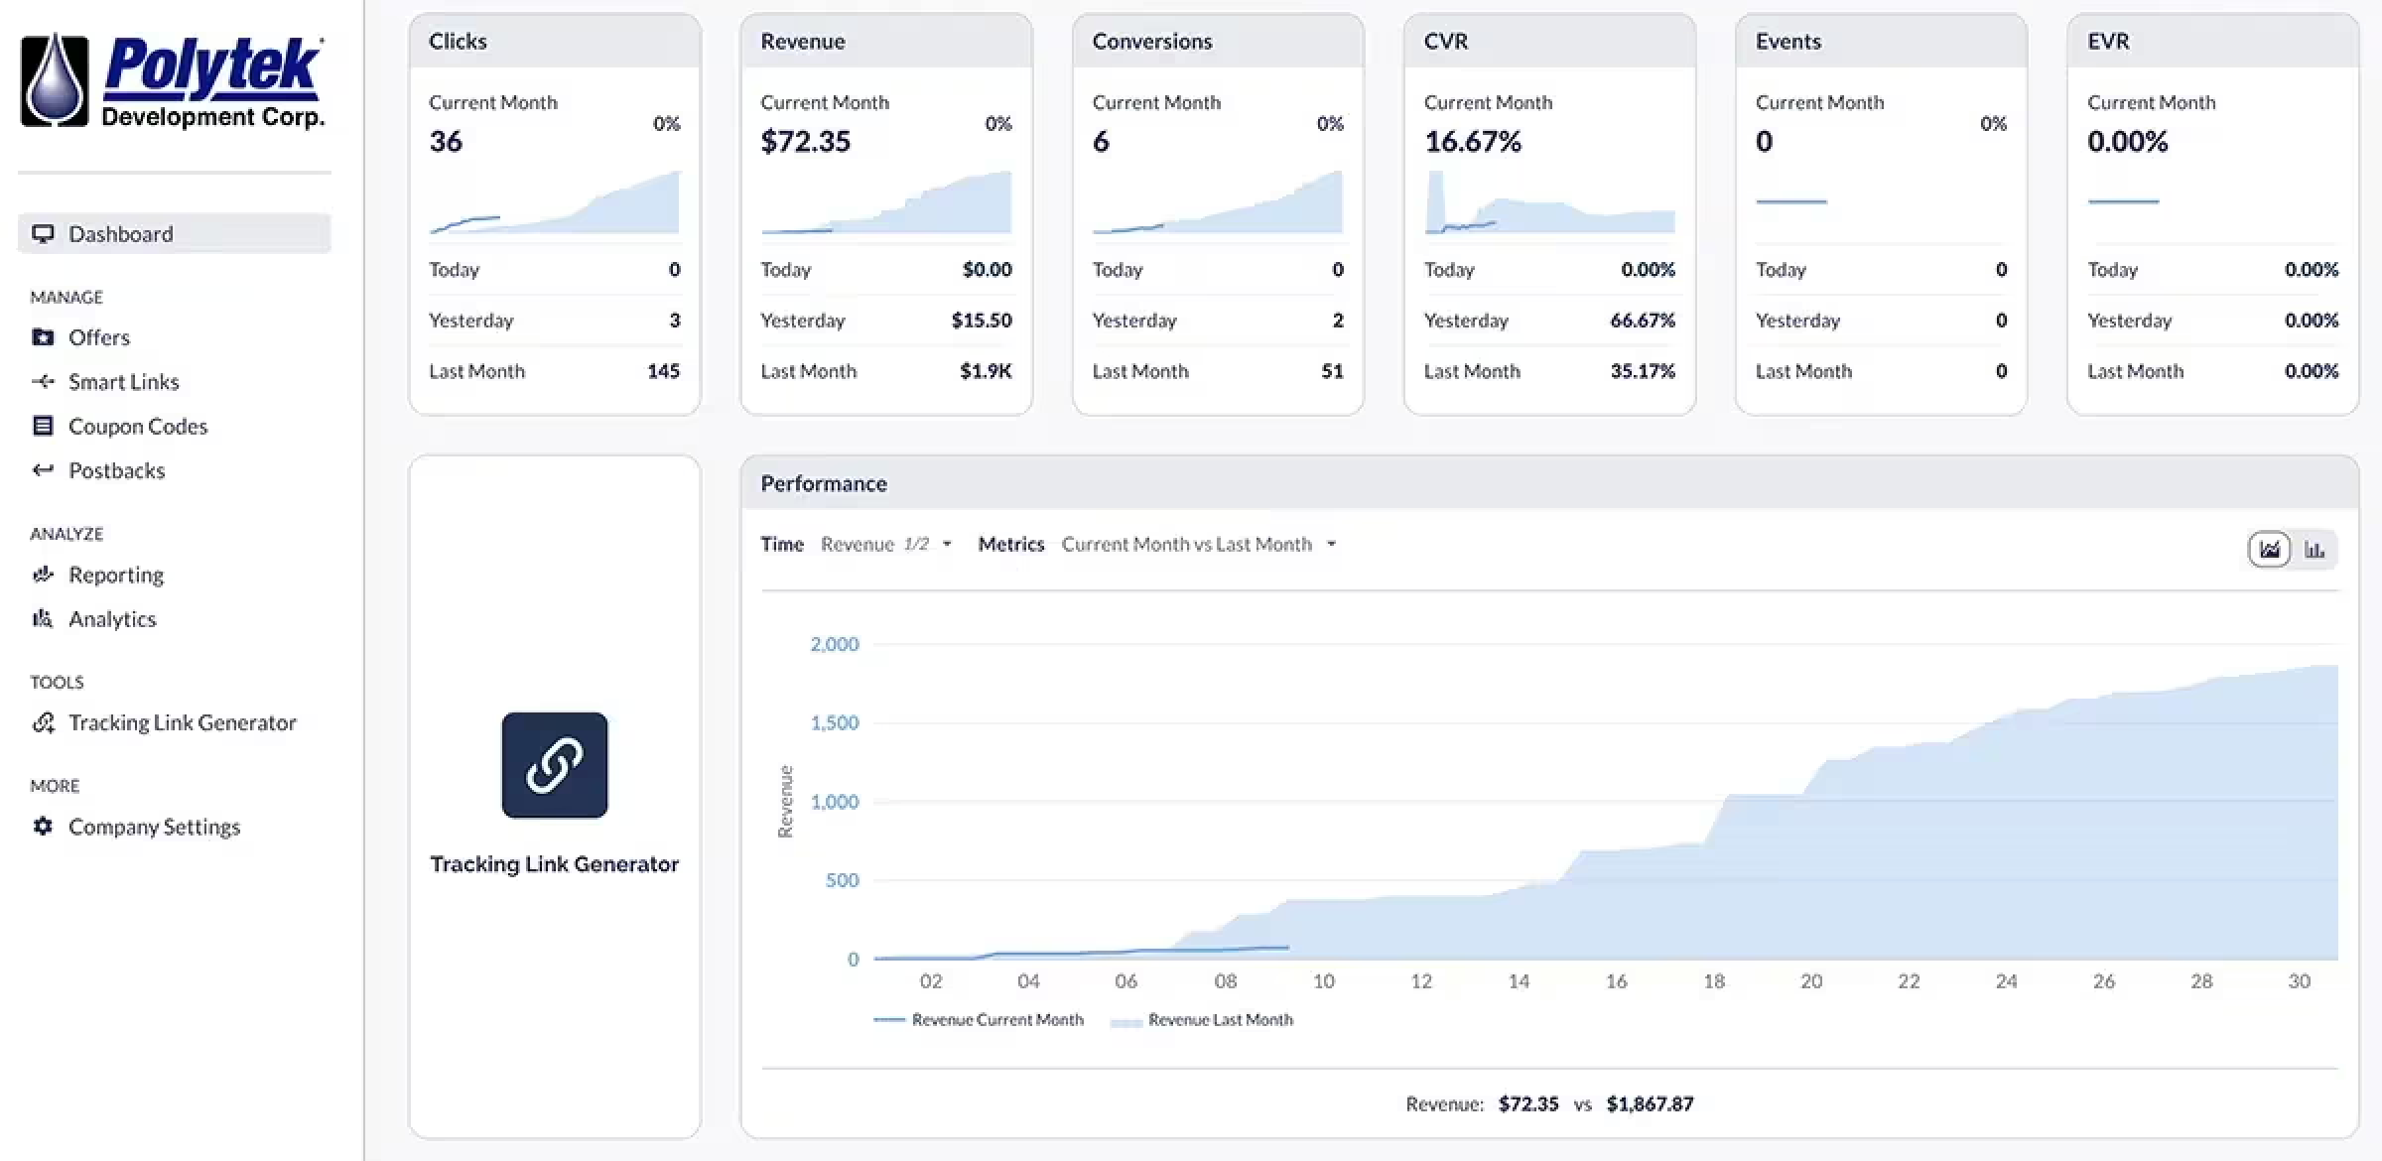Click the Smart Links icon
The height and width of the screenshot is (1161, 2382).
tap(43, 381)
